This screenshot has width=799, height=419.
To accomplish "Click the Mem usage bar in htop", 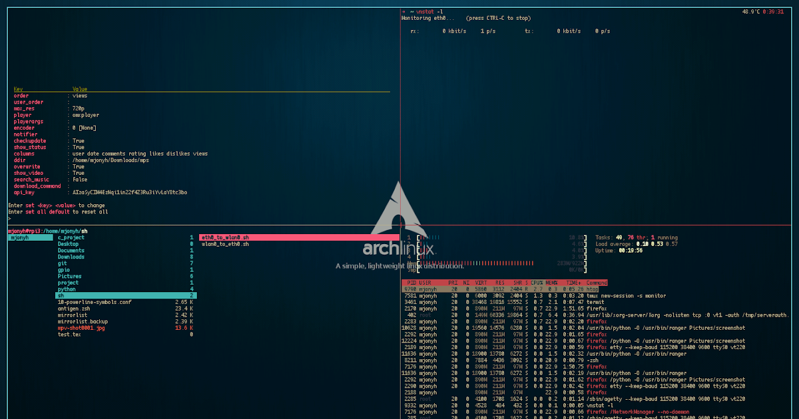I will [493, 263].
